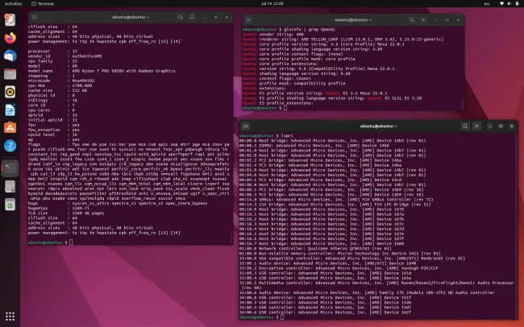Click the active Terminal icon in the dock

tap(10, 168)
